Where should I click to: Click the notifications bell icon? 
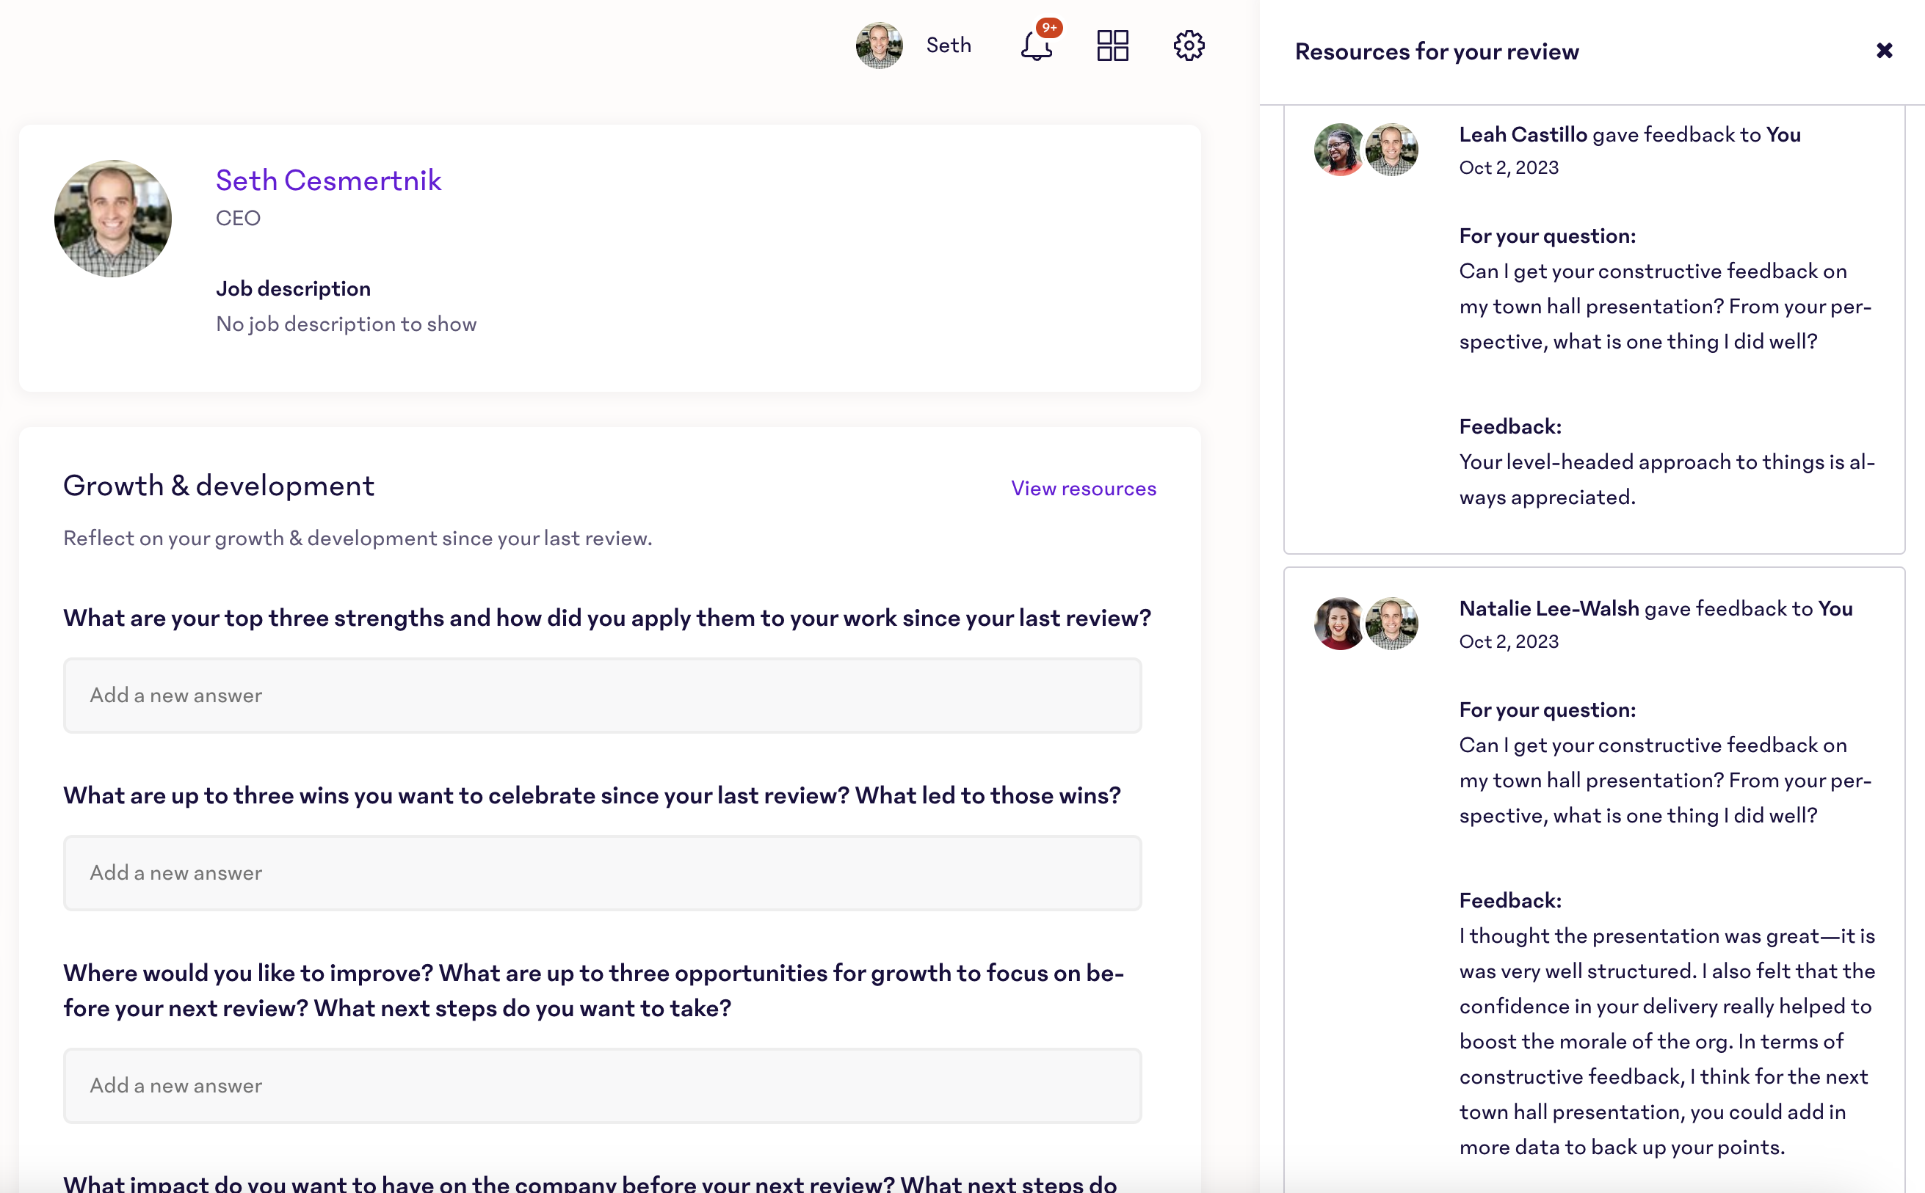(x=1035, y=45)
